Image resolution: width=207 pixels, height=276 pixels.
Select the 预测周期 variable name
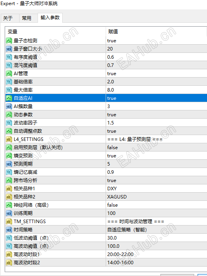23,164
